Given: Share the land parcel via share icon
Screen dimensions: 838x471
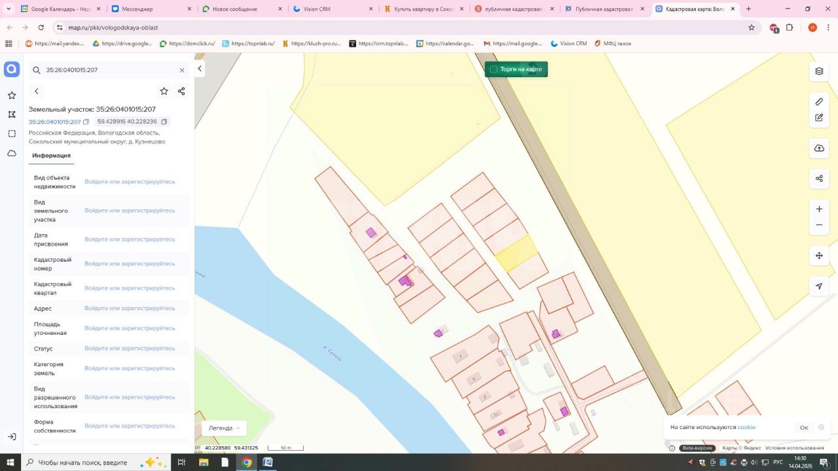Looking at the screenshot, I should point(181,91).
